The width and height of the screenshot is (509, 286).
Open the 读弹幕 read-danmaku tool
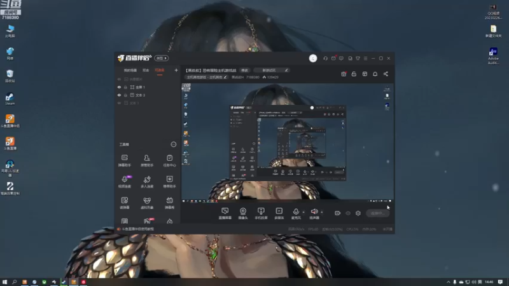tap(124, 203)
